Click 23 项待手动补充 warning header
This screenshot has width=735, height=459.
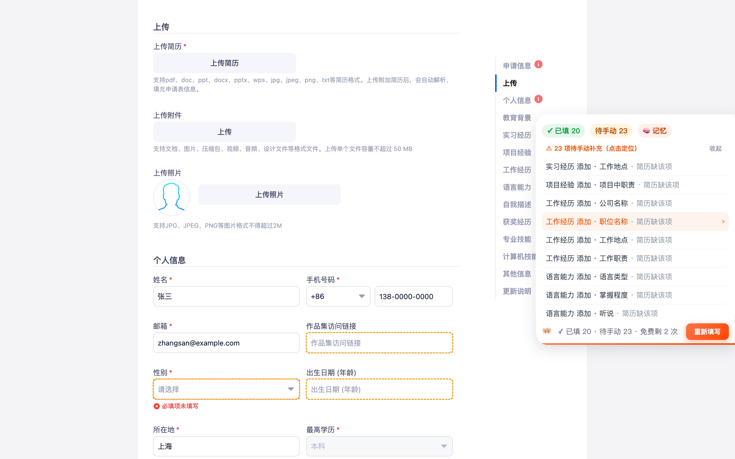pyautogui.click(x=591, y=148)
